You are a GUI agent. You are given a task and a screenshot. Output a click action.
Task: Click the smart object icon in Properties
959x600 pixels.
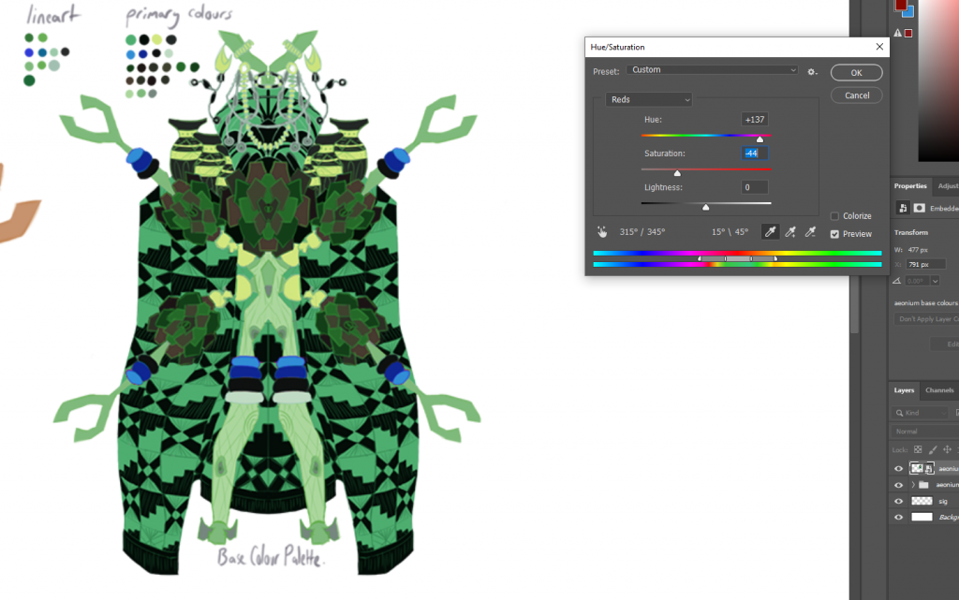tap(903, 209)
